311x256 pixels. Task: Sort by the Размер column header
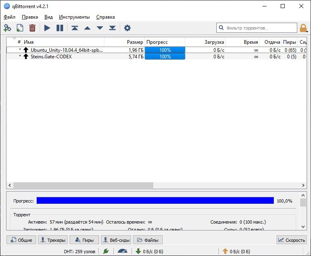tap(125, 42)
